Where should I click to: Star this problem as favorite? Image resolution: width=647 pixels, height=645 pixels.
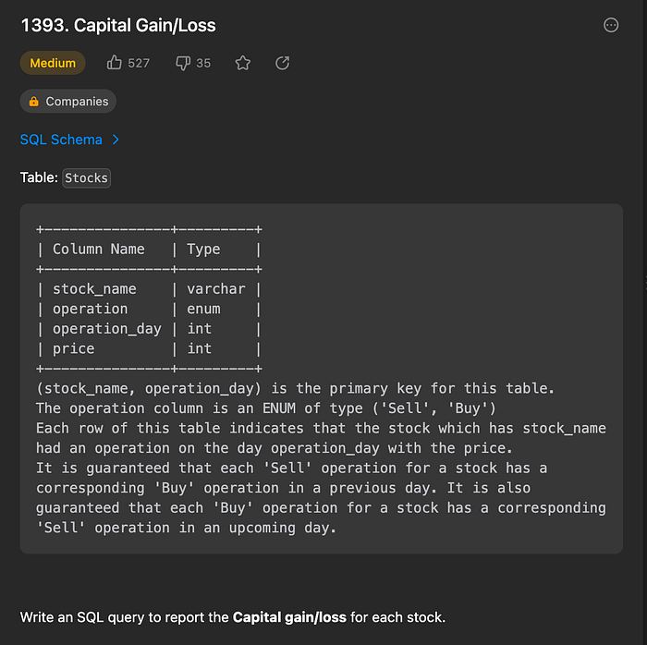(x=242, y=63)
